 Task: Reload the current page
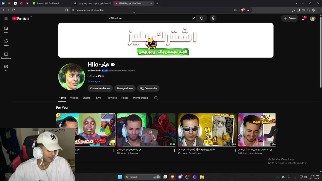(x=13, y=10)
